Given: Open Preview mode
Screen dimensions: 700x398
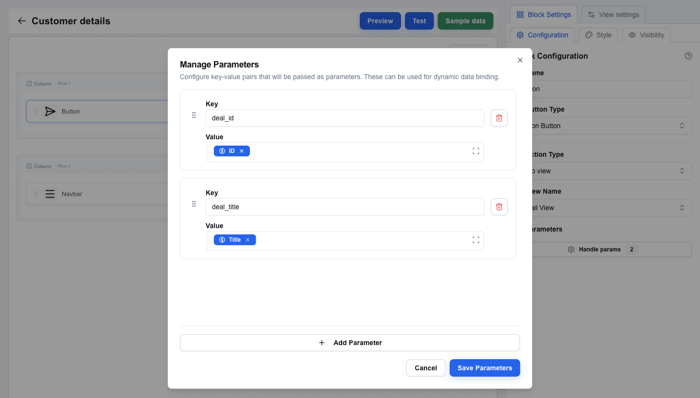Looking at the screenshot, I should pos(380,21).
